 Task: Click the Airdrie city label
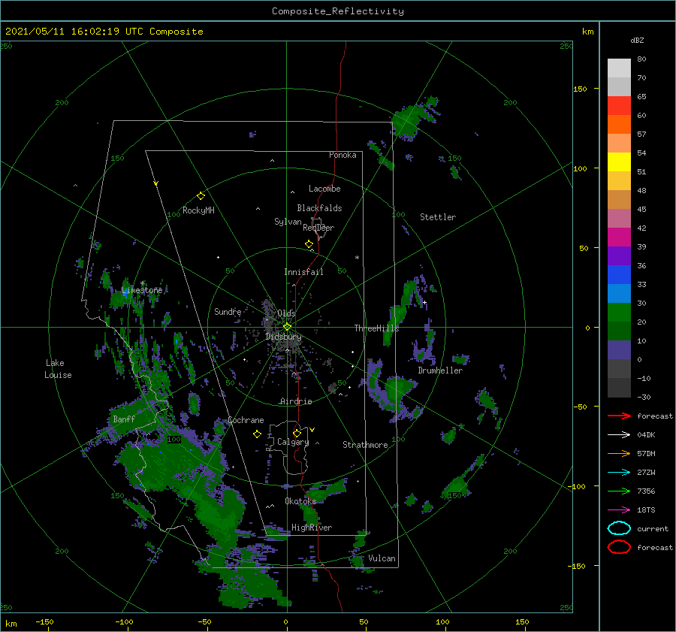coord(296,401)
